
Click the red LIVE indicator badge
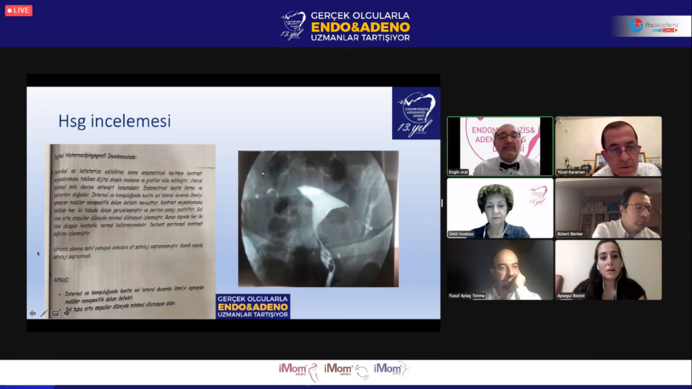18,11
